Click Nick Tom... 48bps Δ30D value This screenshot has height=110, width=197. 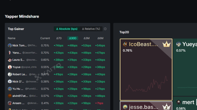click(73, 45)
